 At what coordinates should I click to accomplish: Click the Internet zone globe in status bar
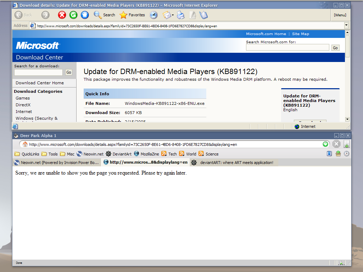pyautogui.click(x=297, y=126)
